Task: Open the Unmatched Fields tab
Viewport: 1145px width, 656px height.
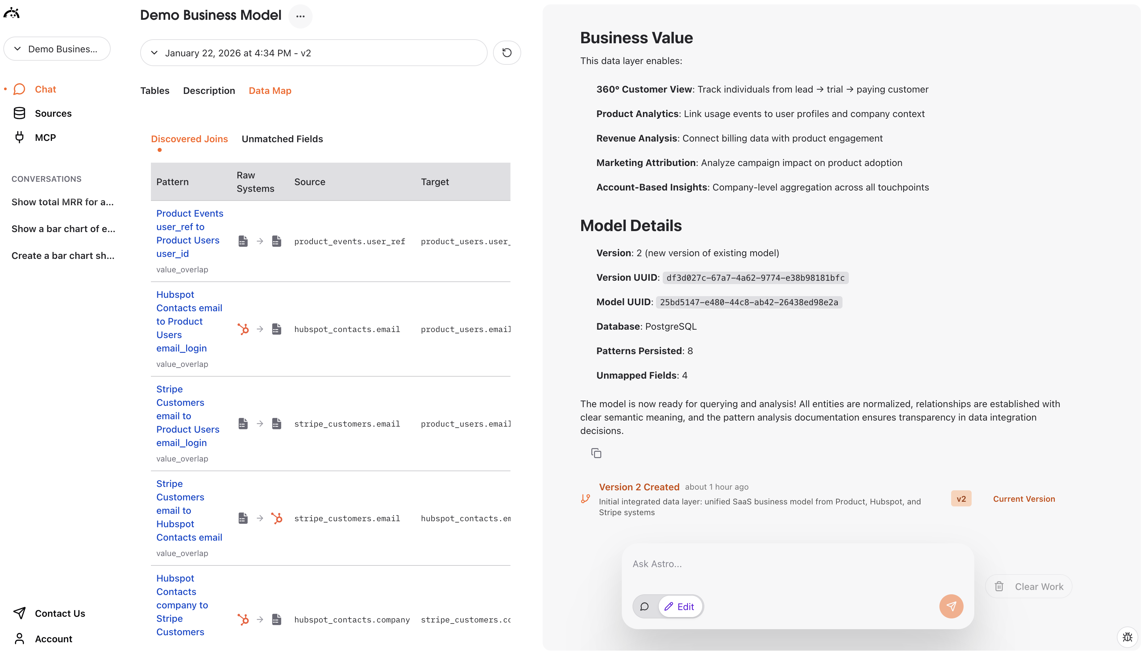Action: (x=282, y=139)
